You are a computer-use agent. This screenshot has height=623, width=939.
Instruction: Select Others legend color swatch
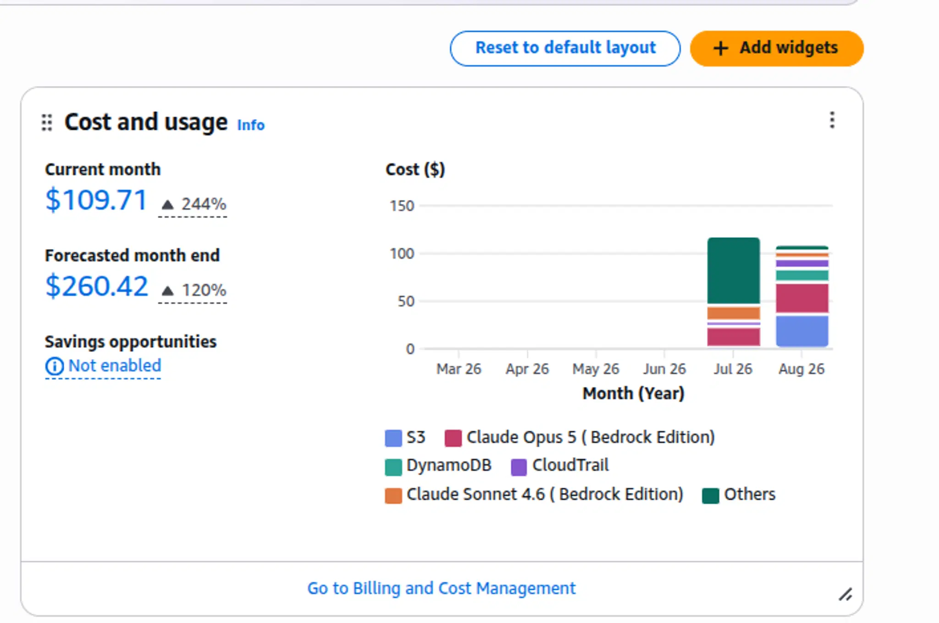pyautogui.click(x=711, y=496)
